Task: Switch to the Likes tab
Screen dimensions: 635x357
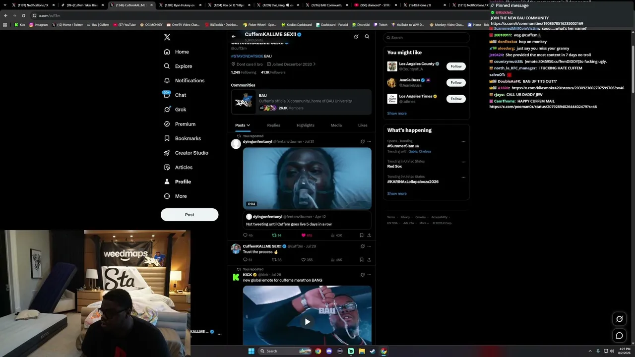Action: [363, 125]
